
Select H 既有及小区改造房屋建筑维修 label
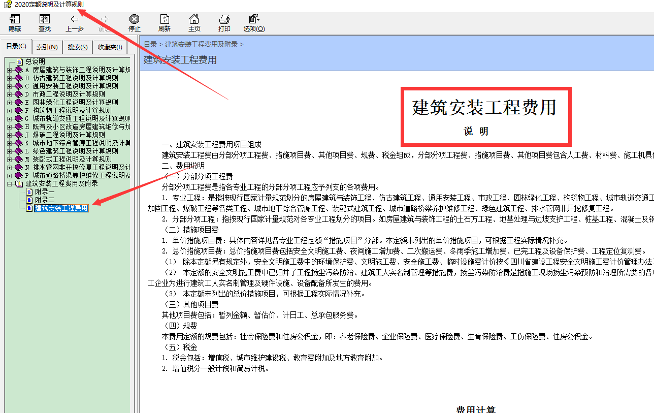click(78, 127)
